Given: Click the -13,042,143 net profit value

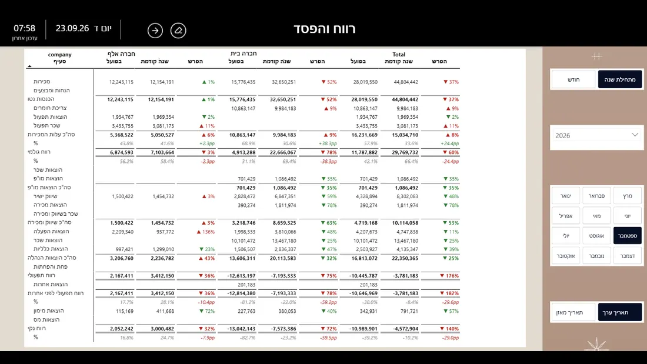Looking at the screenshot, I should coord(241,329).
